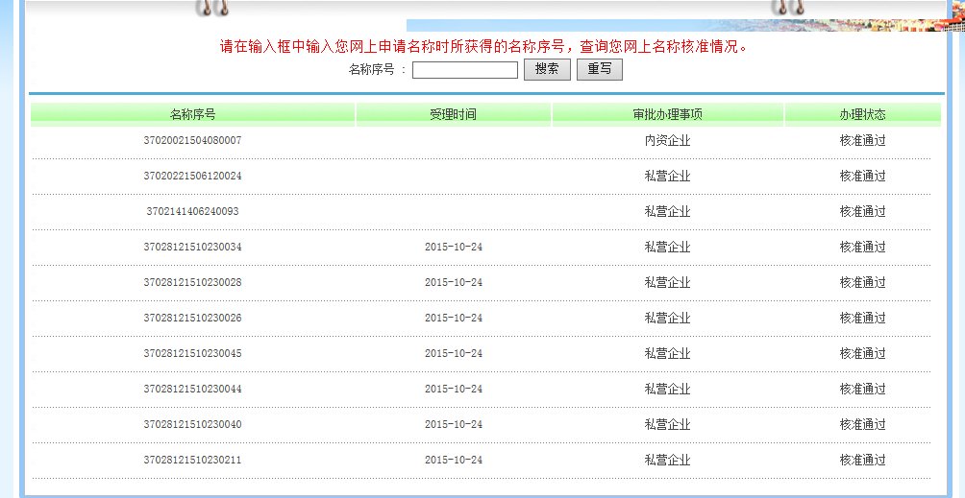Click 2015-10-24 date in row 37028121510230040
The height and width of the screenshot is (498, 965).
[x=454, y=425]
